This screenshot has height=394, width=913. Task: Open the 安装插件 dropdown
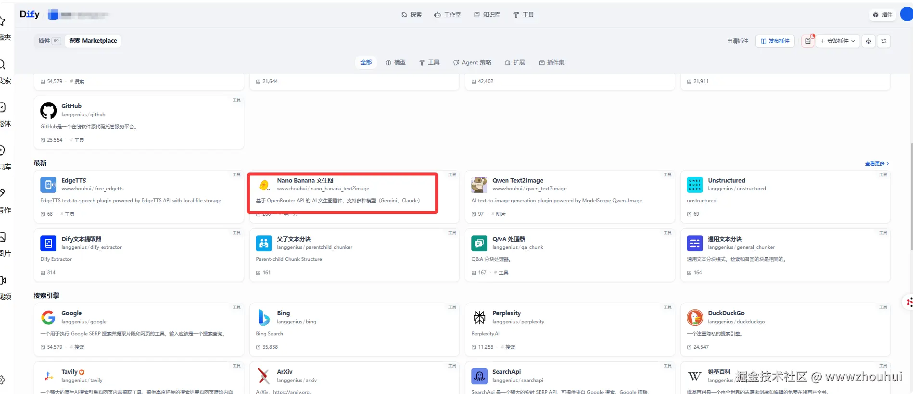[837, 41]
